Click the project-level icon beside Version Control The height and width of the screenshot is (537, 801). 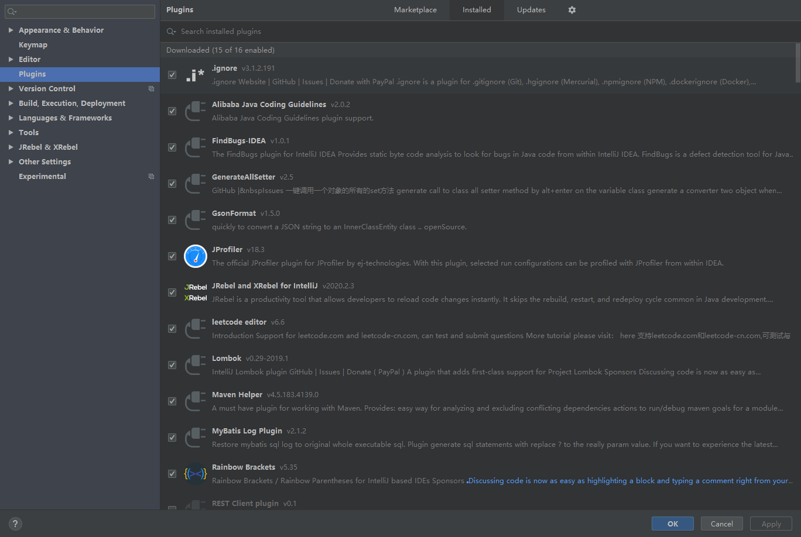click(x=151, y=89)
